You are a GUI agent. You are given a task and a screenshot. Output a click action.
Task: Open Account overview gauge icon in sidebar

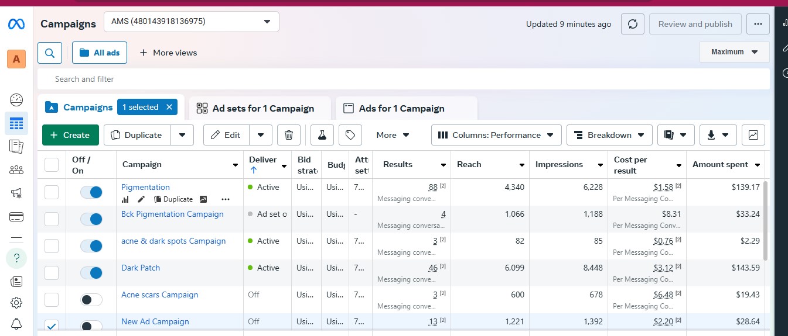(16, 99)
